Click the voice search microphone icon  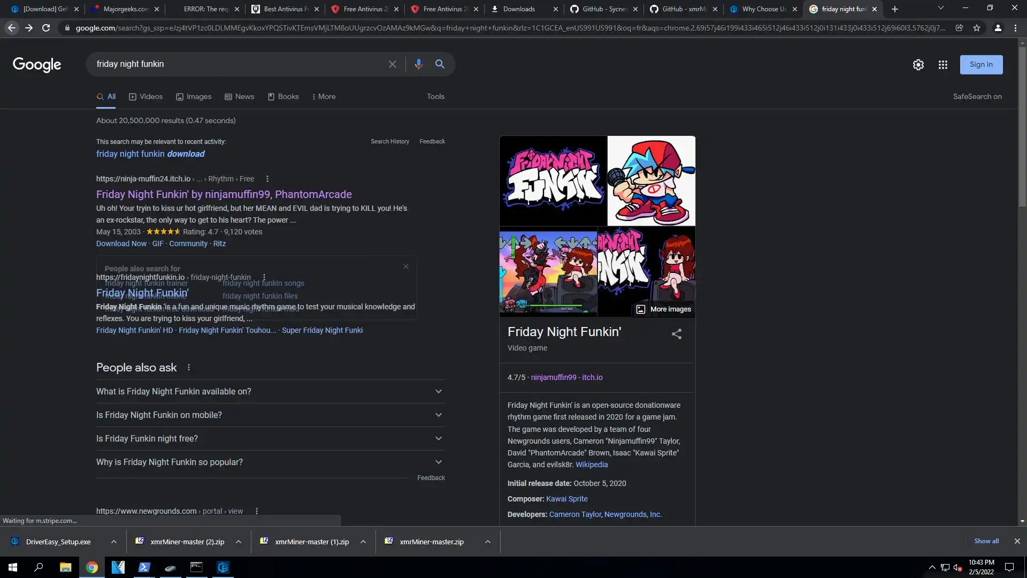coord(418,64)
